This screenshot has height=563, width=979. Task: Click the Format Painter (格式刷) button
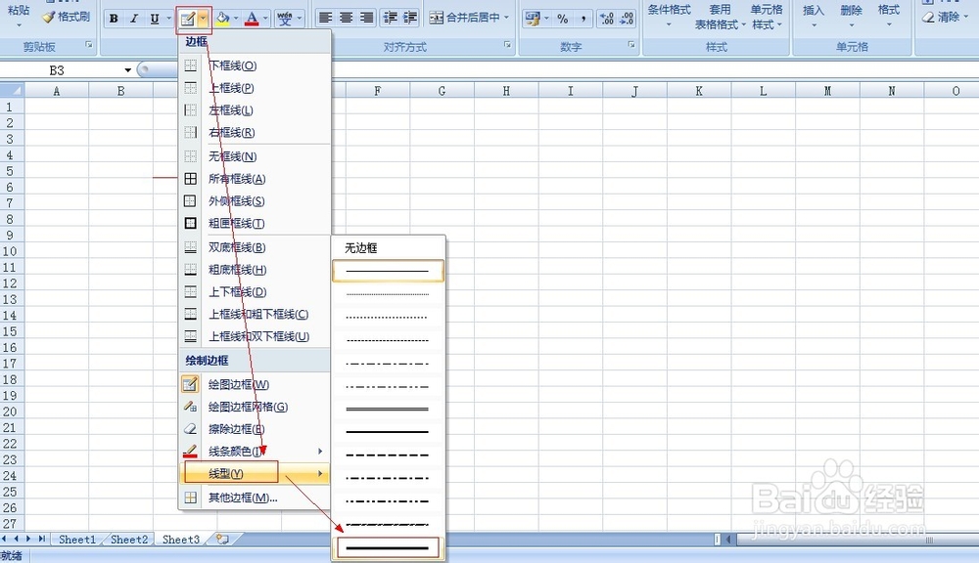click(67, 17)
